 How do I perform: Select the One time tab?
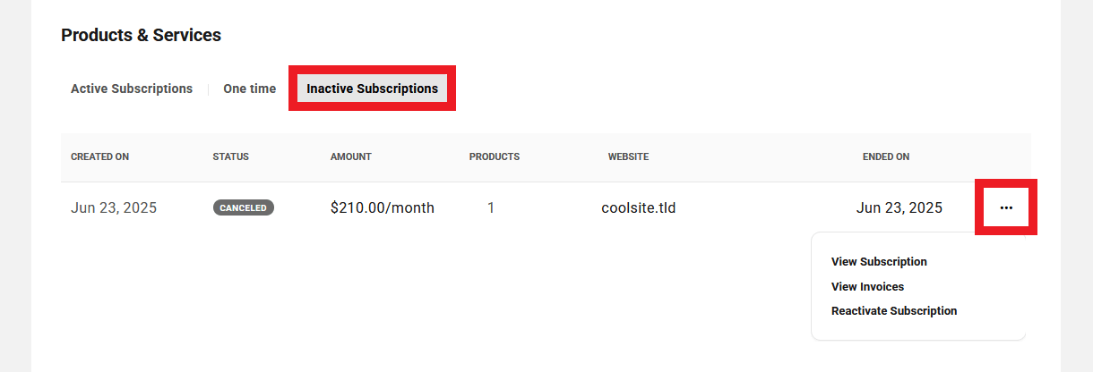[249, 89]
